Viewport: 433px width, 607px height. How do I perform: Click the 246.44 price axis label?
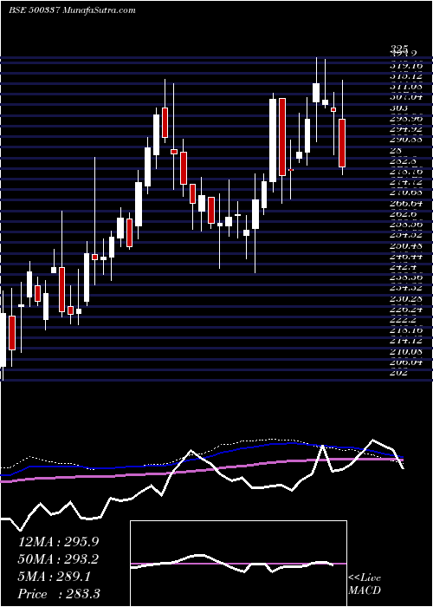coord(406,256)
